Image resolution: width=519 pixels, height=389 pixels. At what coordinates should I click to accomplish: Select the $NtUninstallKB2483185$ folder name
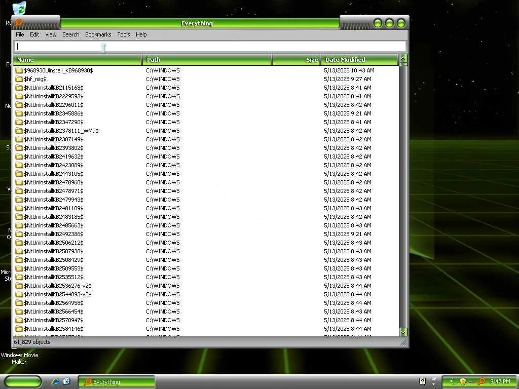[x=54, y=217]
